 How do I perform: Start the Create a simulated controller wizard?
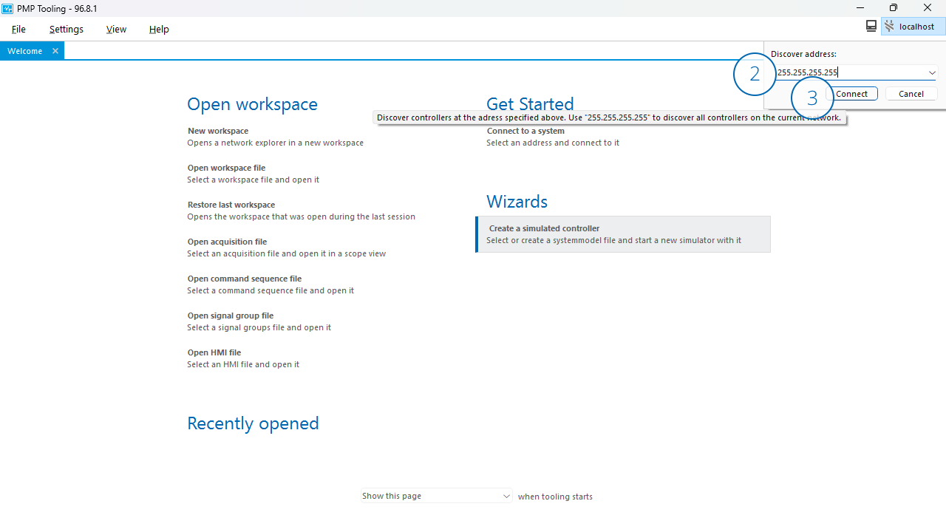tap(544, 228)
